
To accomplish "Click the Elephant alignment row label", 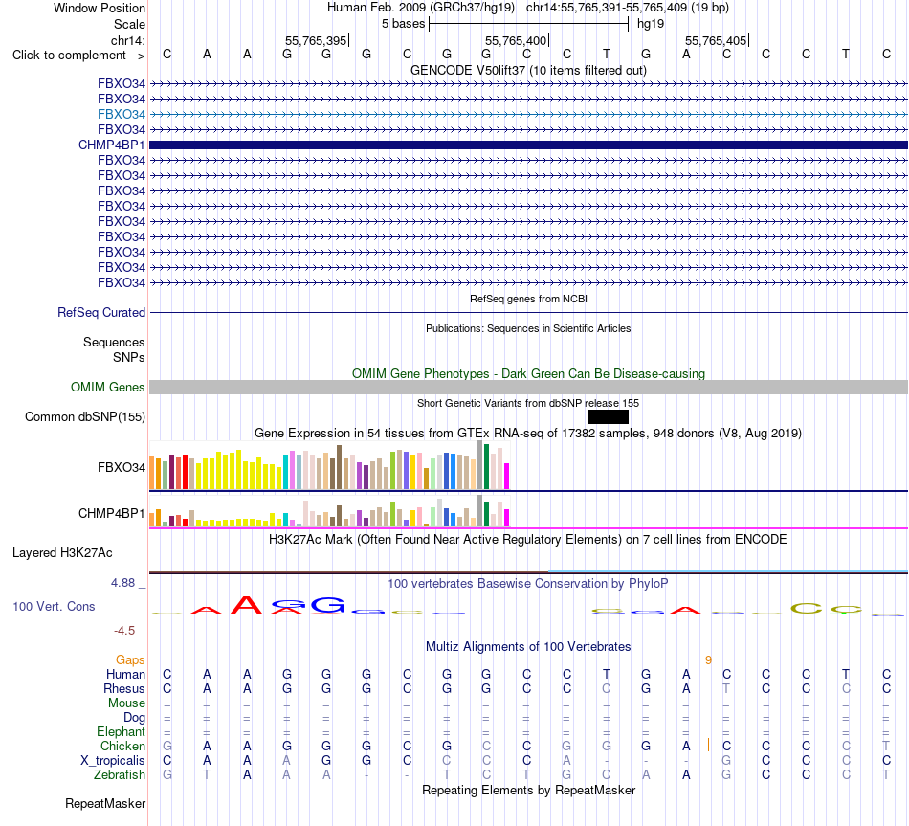I will (x=121, y=731).
